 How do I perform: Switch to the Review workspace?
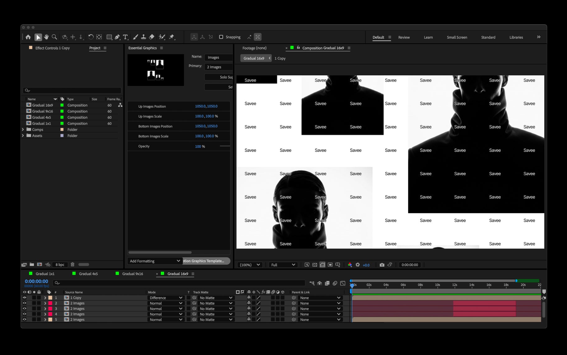tap(404, 37)
